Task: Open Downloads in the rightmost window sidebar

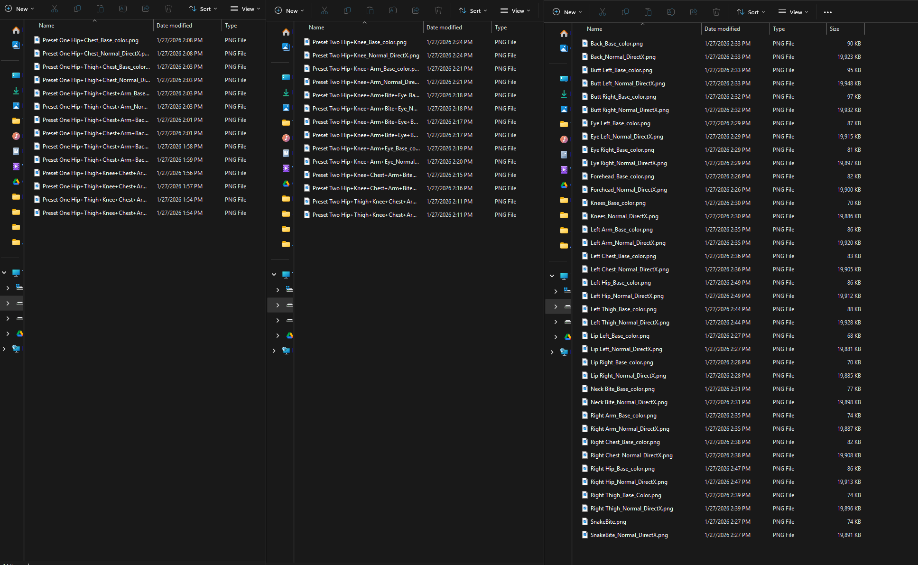Action: (x=564, y=94)
